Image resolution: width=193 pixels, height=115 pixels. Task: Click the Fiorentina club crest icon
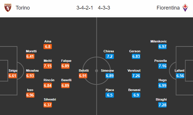[x=185, y=8]
